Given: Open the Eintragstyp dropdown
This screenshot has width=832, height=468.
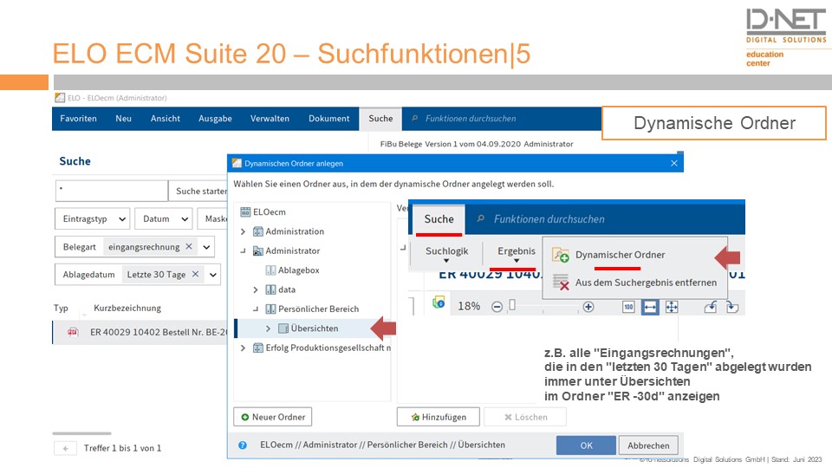Looking at the screenshot, I should tap(92, 218).
